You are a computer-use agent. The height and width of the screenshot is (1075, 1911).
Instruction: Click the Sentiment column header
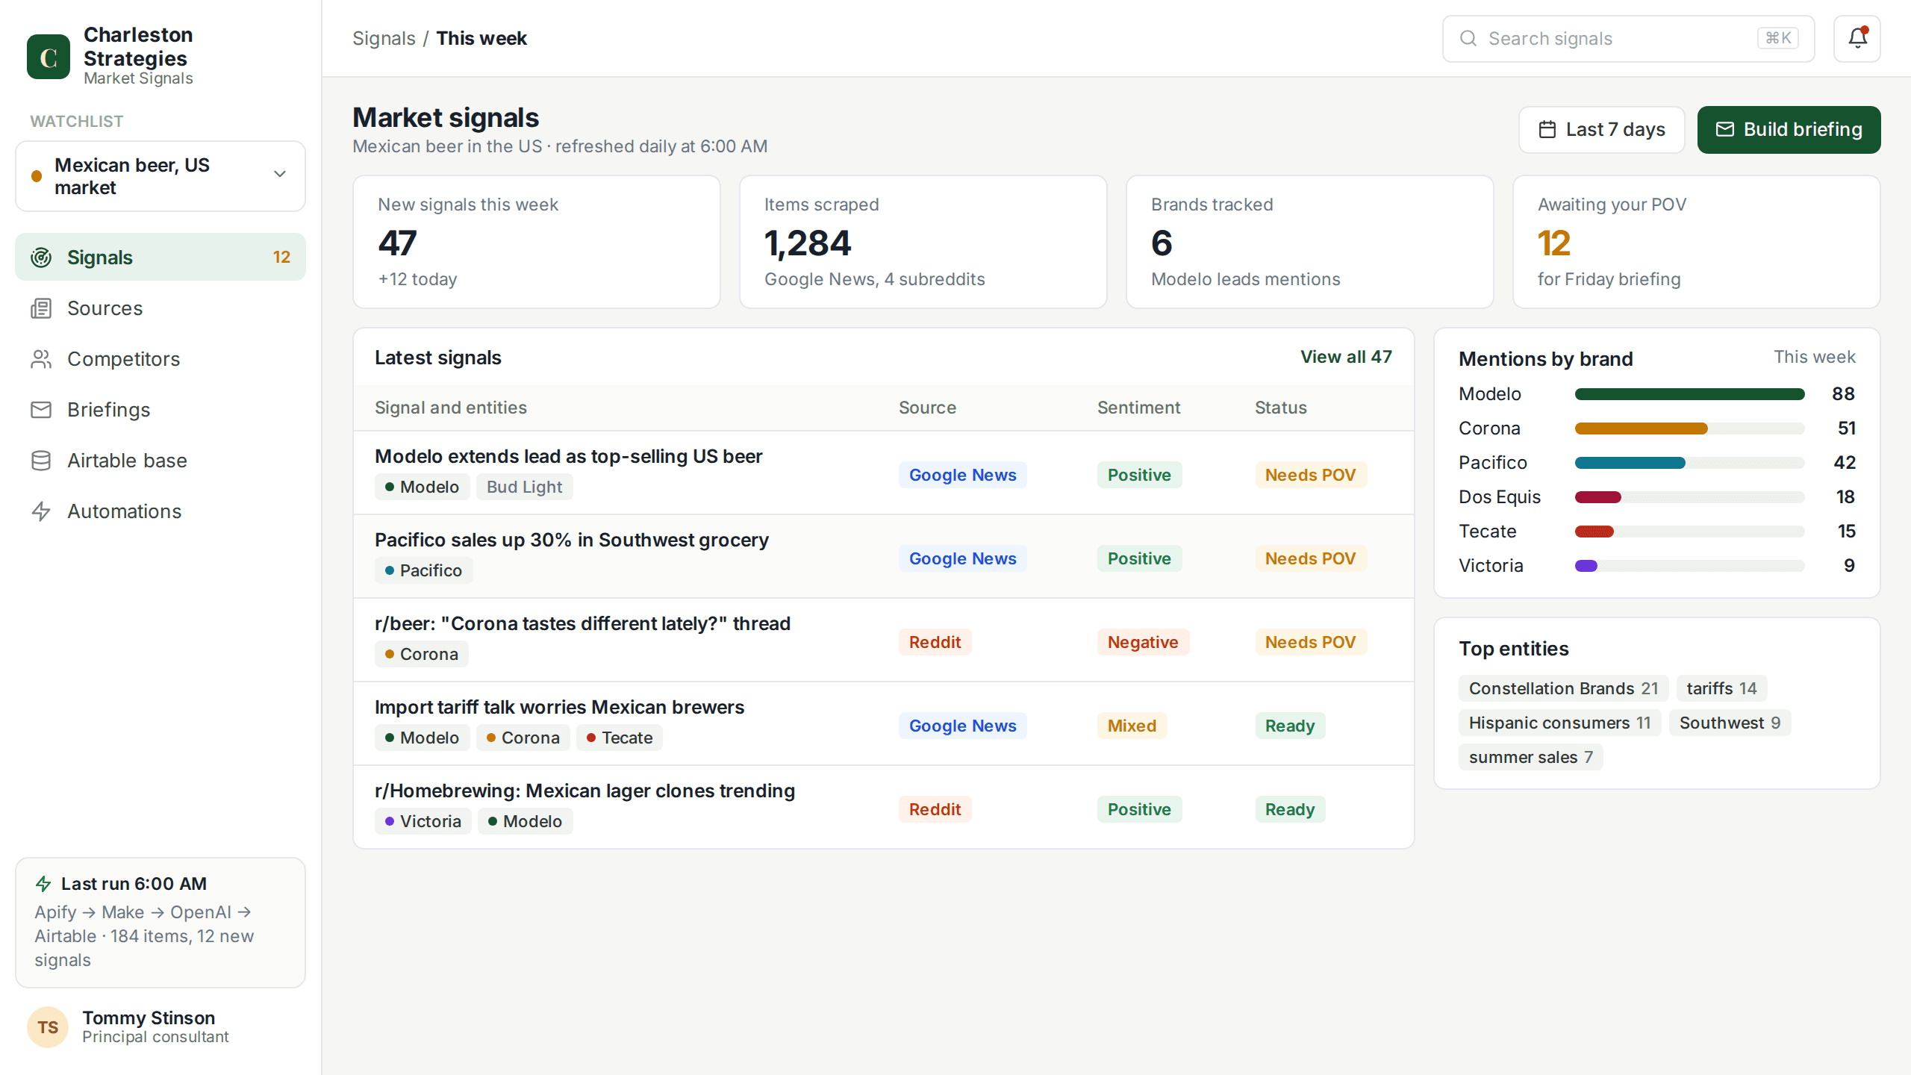1138,408
